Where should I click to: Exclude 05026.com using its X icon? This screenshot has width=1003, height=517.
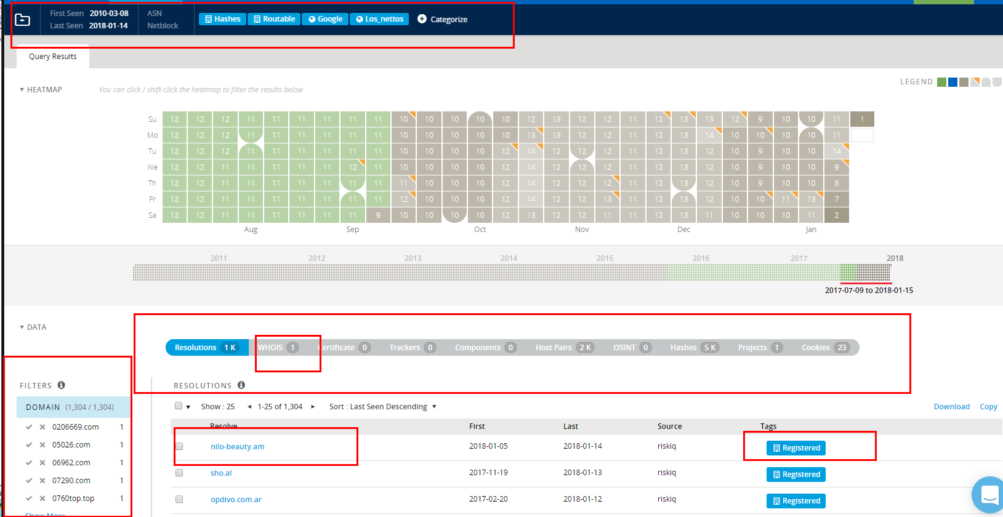point(42,445)
